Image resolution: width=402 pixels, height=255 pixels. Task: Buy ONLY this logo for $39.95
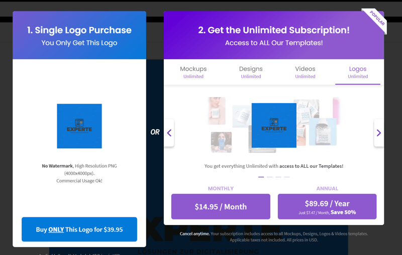pos(79,229)
